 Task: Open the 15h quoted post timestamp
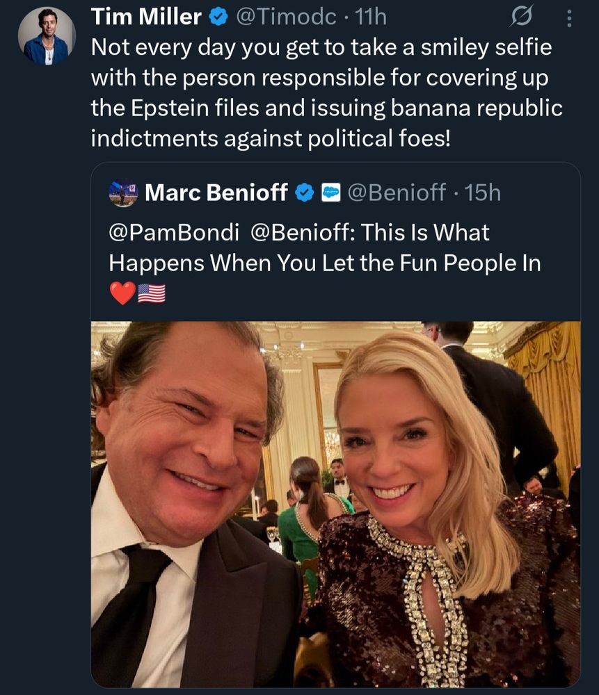[483, 193]
